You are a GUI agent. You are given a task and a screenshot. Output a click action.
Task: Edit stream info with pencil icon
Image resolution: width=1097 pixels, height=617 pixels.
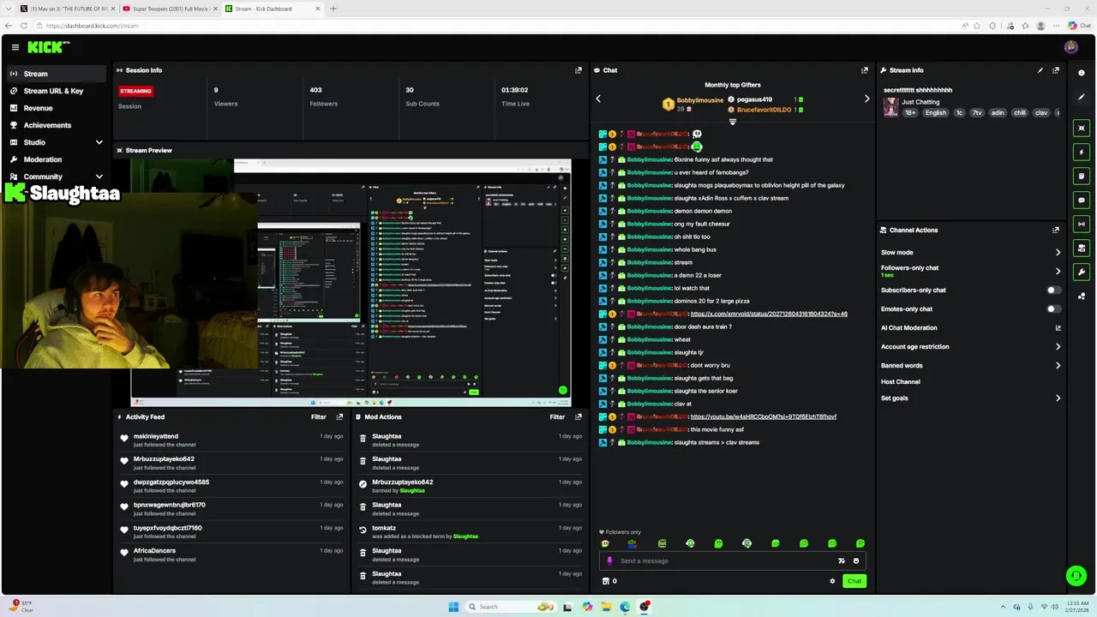click(1040, 70)
